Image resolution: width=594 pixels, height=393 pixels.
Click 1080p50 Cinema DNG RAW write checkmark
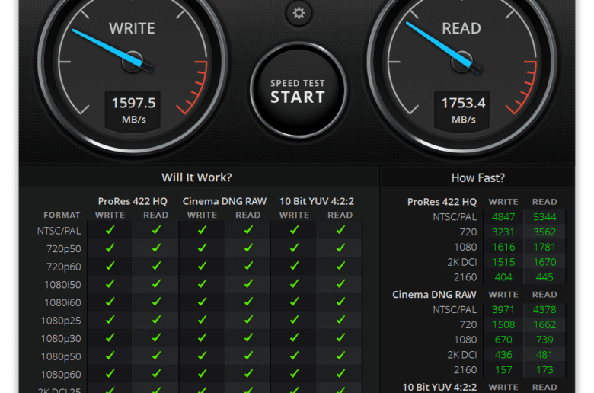(203, 356)
